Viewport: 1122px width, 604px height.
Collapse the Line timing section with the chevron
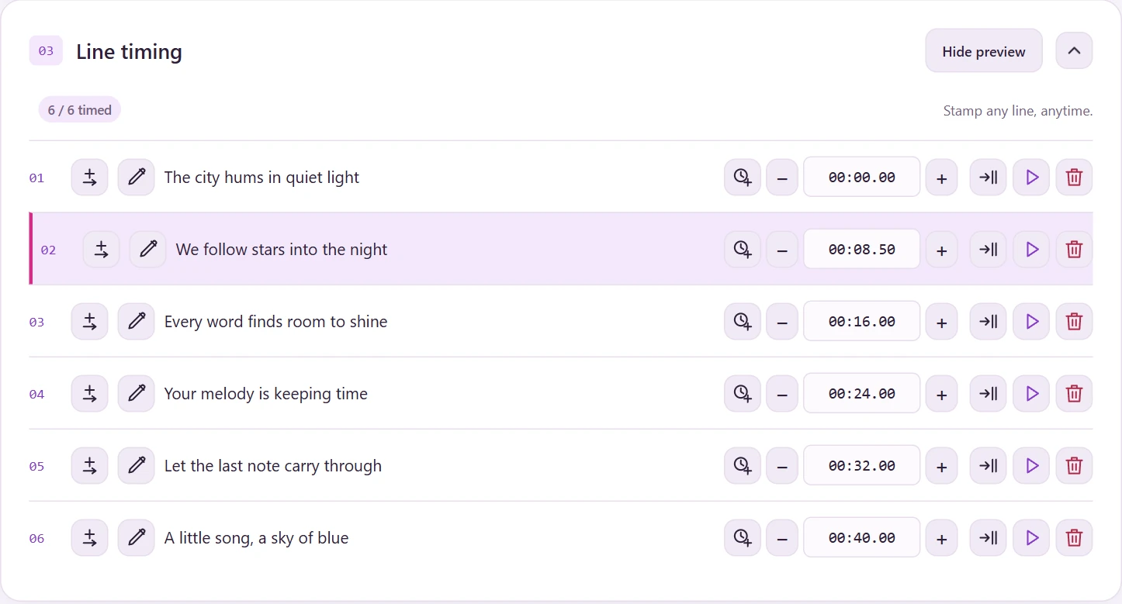pyautogui.click(x=1074, y=51)
